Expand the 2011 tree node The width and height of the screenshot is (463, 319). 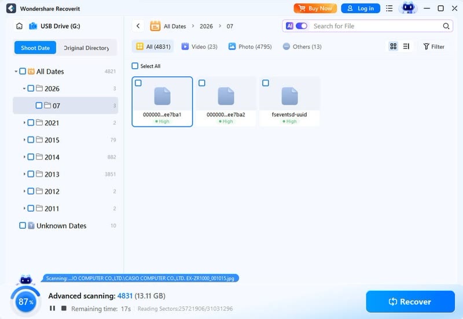tap(24, 208)
